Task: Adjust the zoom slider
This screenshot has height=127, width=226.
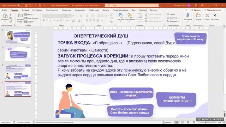Action: [x=206, y=122]
